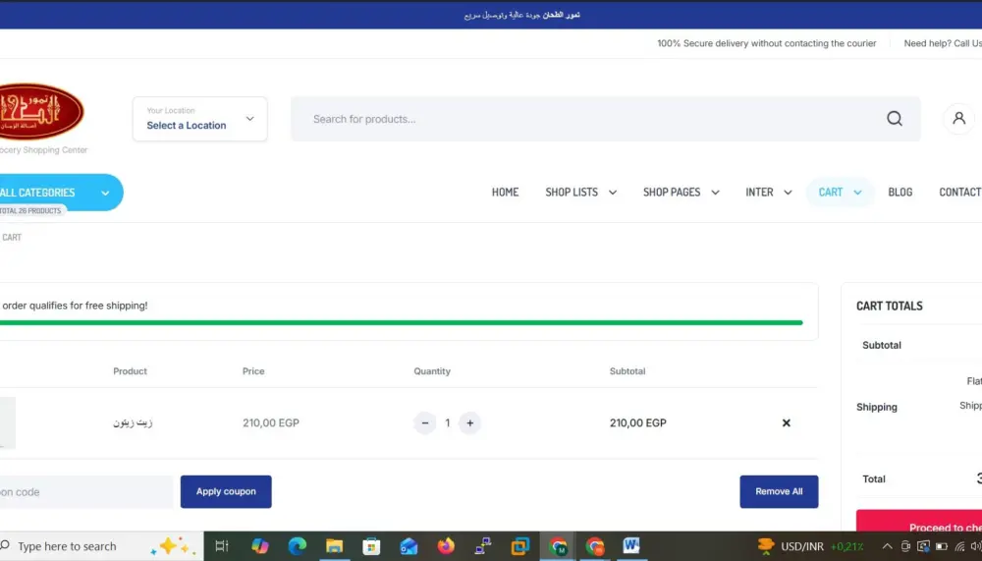Expand the Shop Pages menu chevron

point(715,193)
